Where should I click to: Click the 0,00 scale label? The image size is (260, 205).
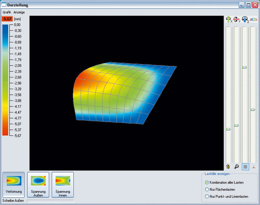(17, 25)
